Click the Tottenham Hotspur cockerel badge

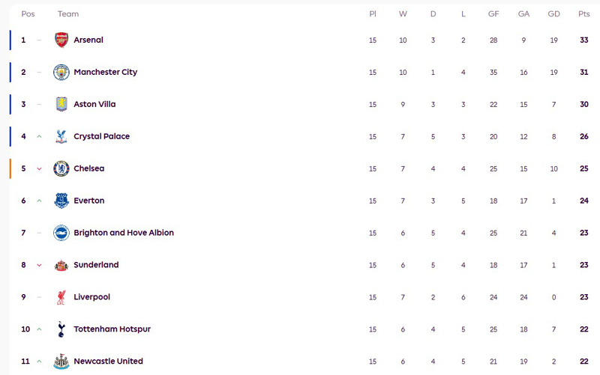point(61,329)
